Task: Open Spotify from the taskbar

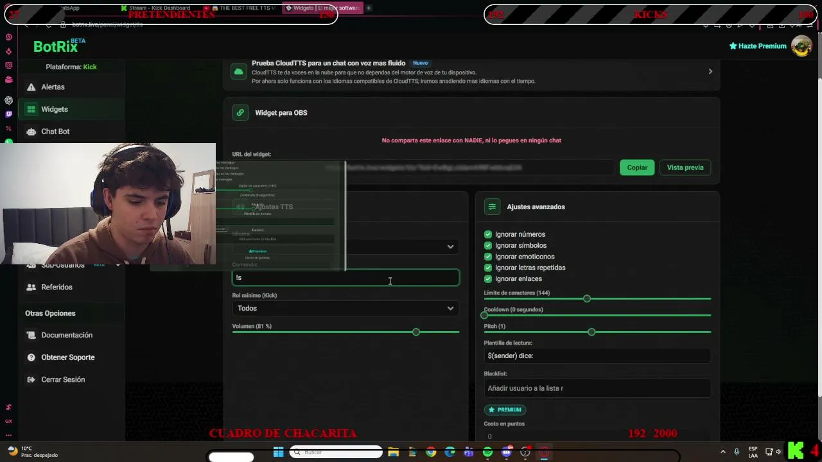Action: tap(487, 452)
